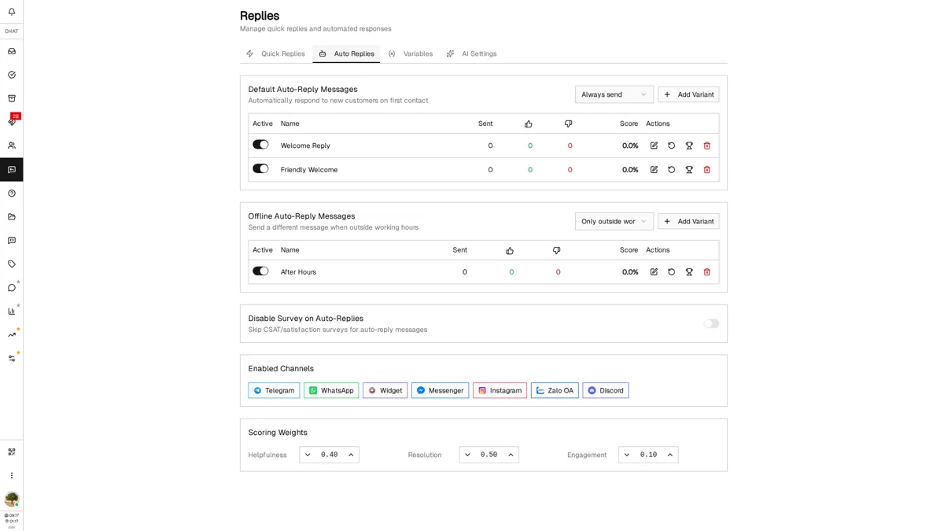
Task: Delete the Friendly Welcome auto-reply
Action: point(706,170)
